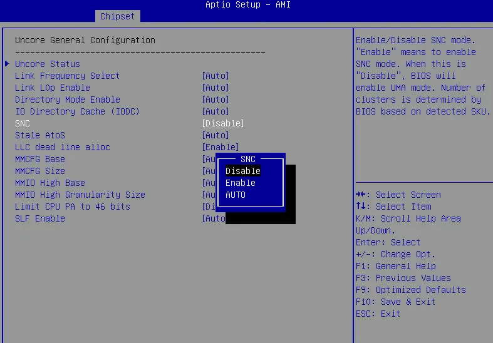The image size is (493, 343).
Task: Select MMIO High Granularity Size item
Action: coord(80,195)
